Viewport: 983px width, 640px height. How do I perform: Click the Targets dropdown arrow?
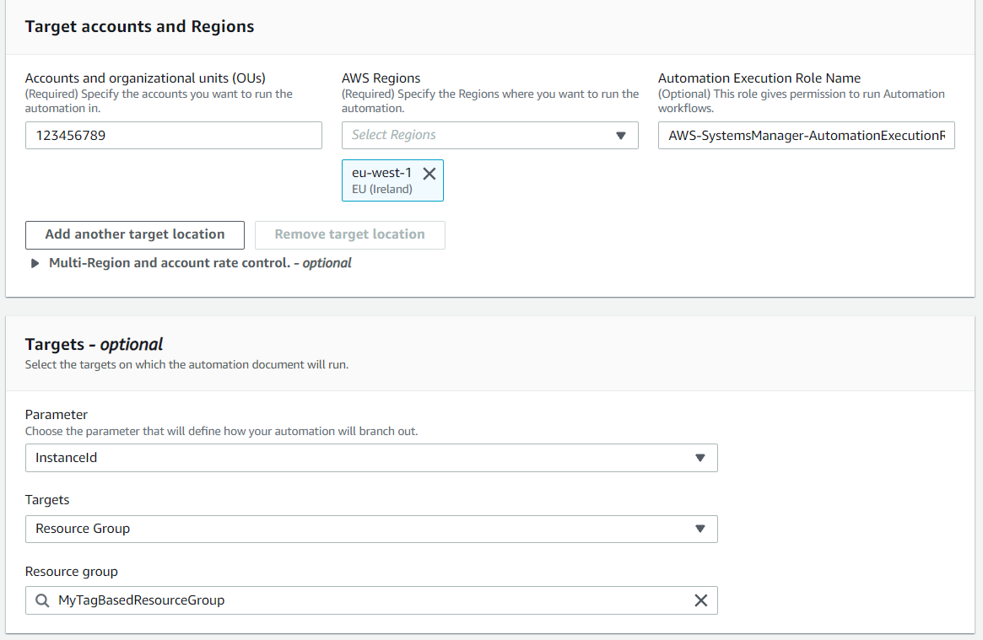pos(700,529)
